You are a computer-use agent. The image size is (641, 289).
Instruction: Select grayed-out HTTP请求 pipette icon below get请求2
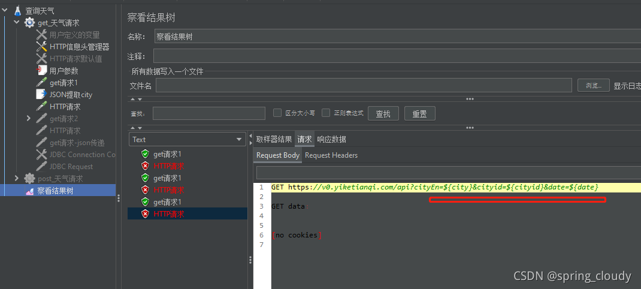coord(42,131)
